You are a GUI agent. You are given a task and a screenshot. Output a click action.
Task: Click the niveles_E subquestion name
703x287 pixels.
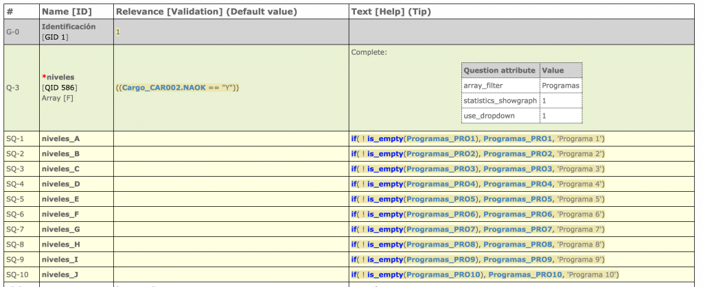[60, 199]
